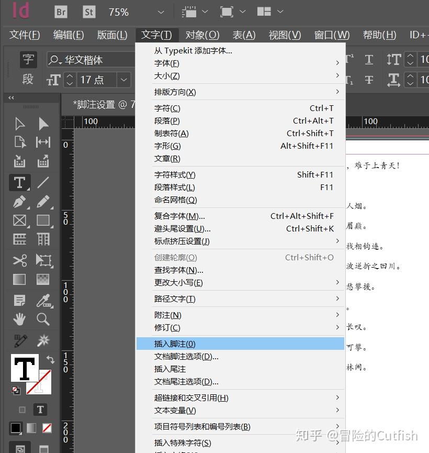The height and width of the screenshot is (453, 429).
Task: Toggle the Formatting Affects Text control
Action: coord(40,410)
